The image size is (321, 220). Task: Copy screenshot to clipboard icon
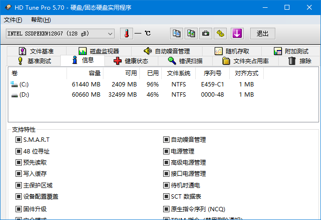[191, 34]
